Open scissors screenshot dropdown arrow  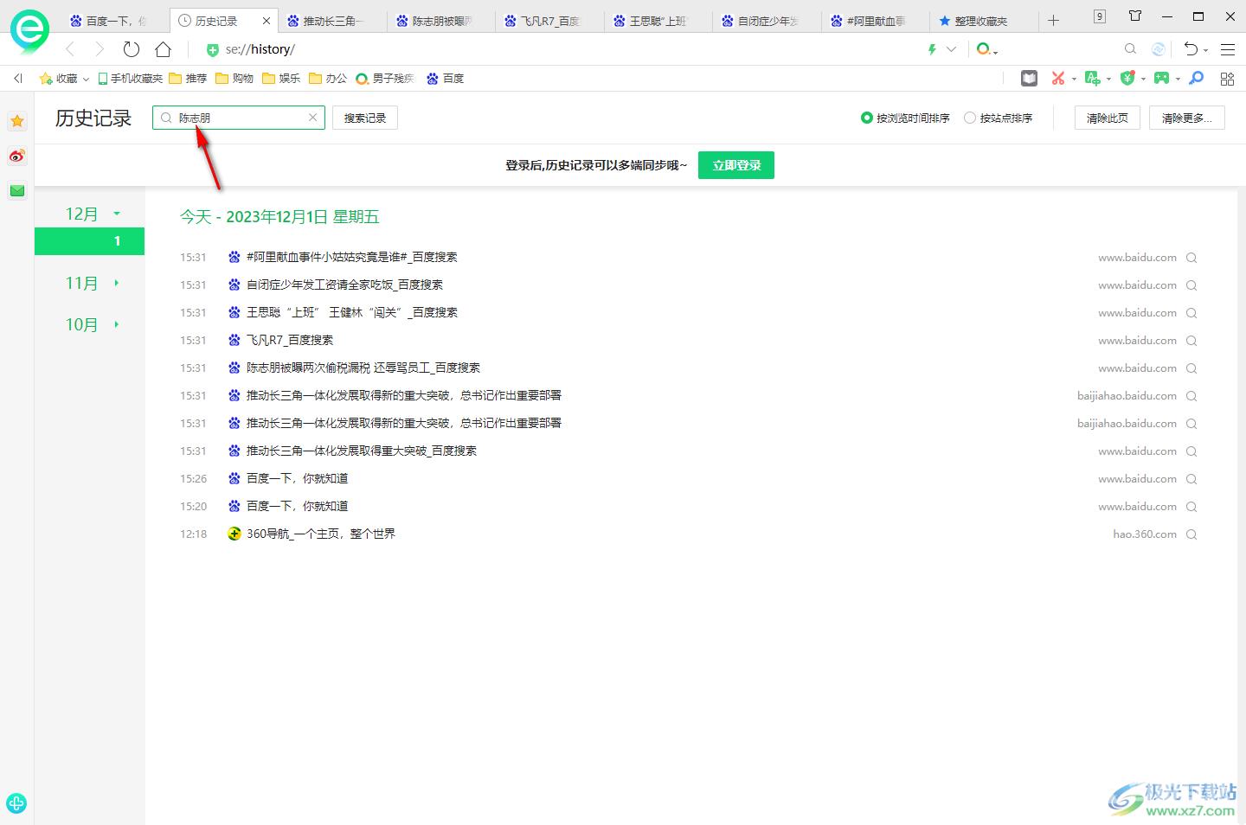pos(1074,80)
